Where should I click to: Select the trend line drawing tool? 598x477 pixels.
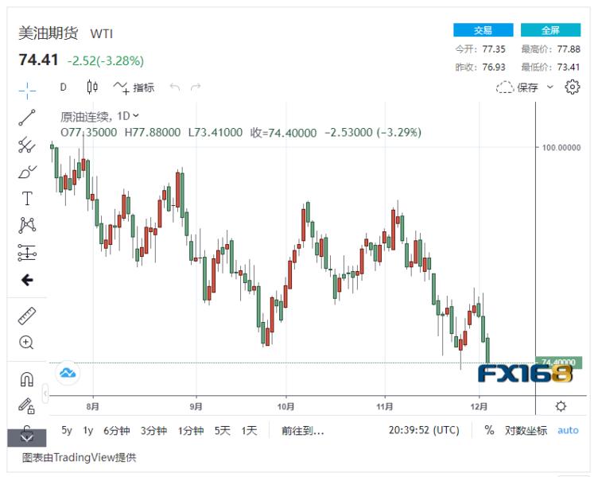tap(27, 118)
